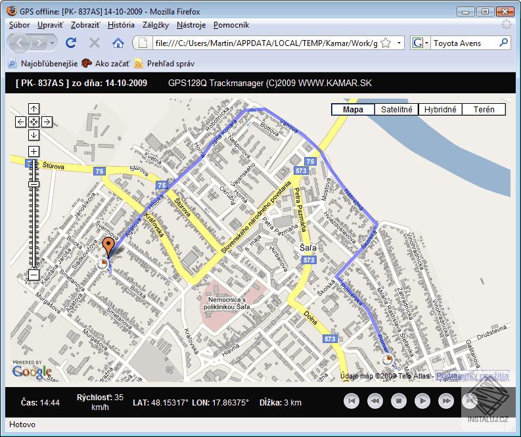Pan the map left with the arrow
The width and height of the screenshot is (521, 437).
click(20, 122)
